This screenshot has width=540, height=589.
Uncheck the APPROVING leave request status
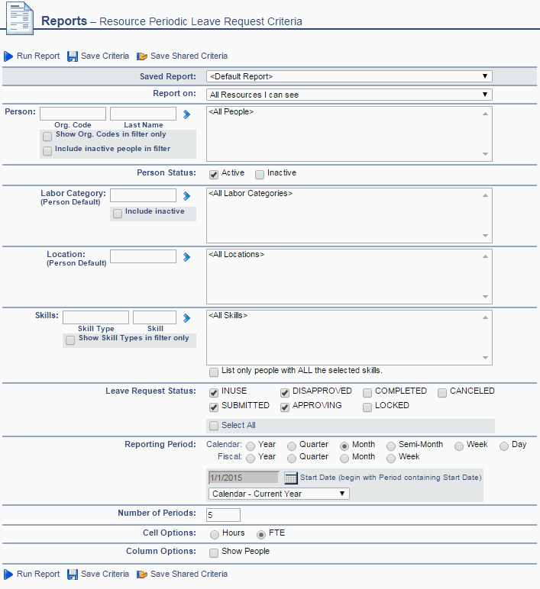(285, 407)
